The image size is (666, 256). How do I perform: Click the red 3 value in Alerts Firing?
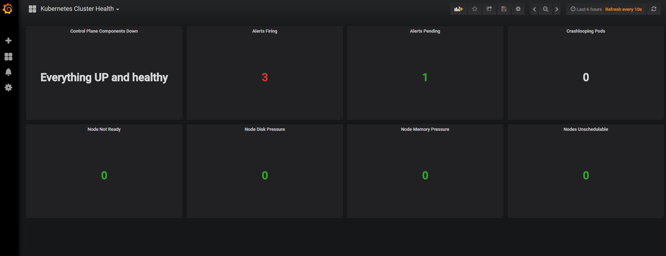[x=265, y=77]
